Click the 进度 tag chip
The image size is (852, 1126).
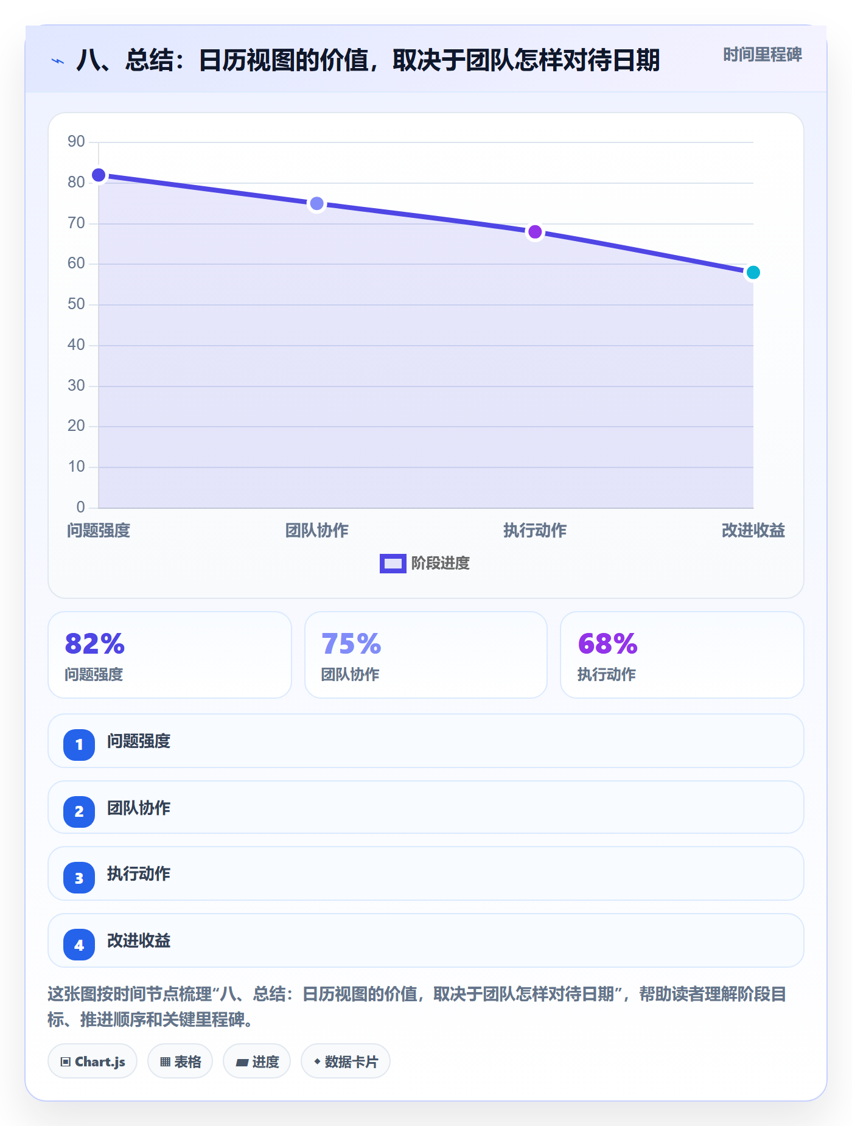[257, 1061]
